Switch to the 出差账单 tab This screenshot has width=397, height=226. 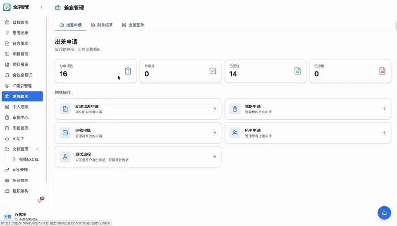(x=133, y=25)
